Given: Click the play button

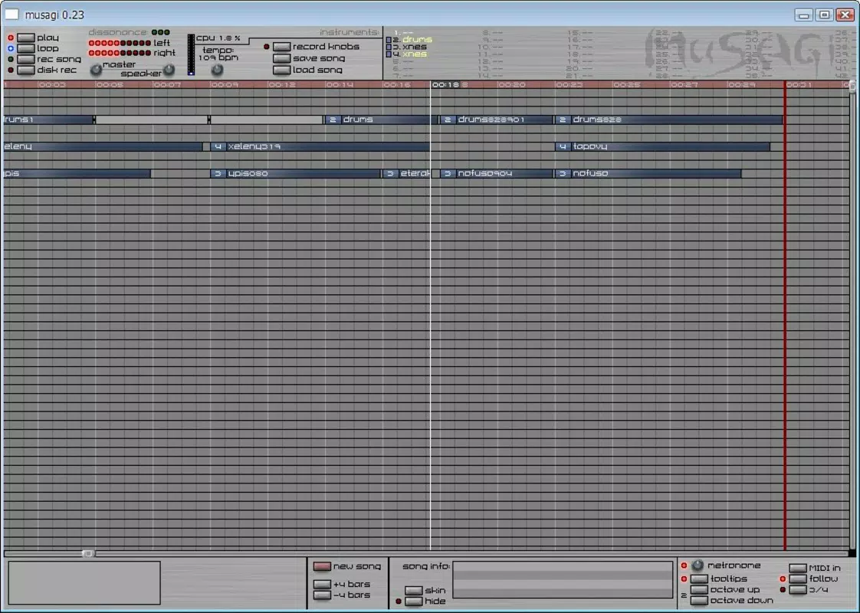Looking at the screenshot, I should tap(26, 38).
